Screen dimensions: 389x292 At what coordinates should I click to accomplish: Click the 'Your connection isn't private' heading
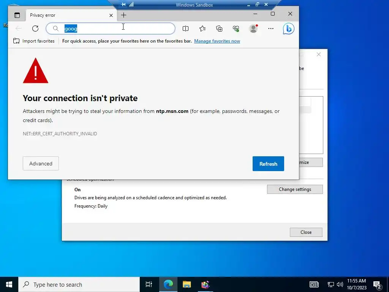click(80, 98)
